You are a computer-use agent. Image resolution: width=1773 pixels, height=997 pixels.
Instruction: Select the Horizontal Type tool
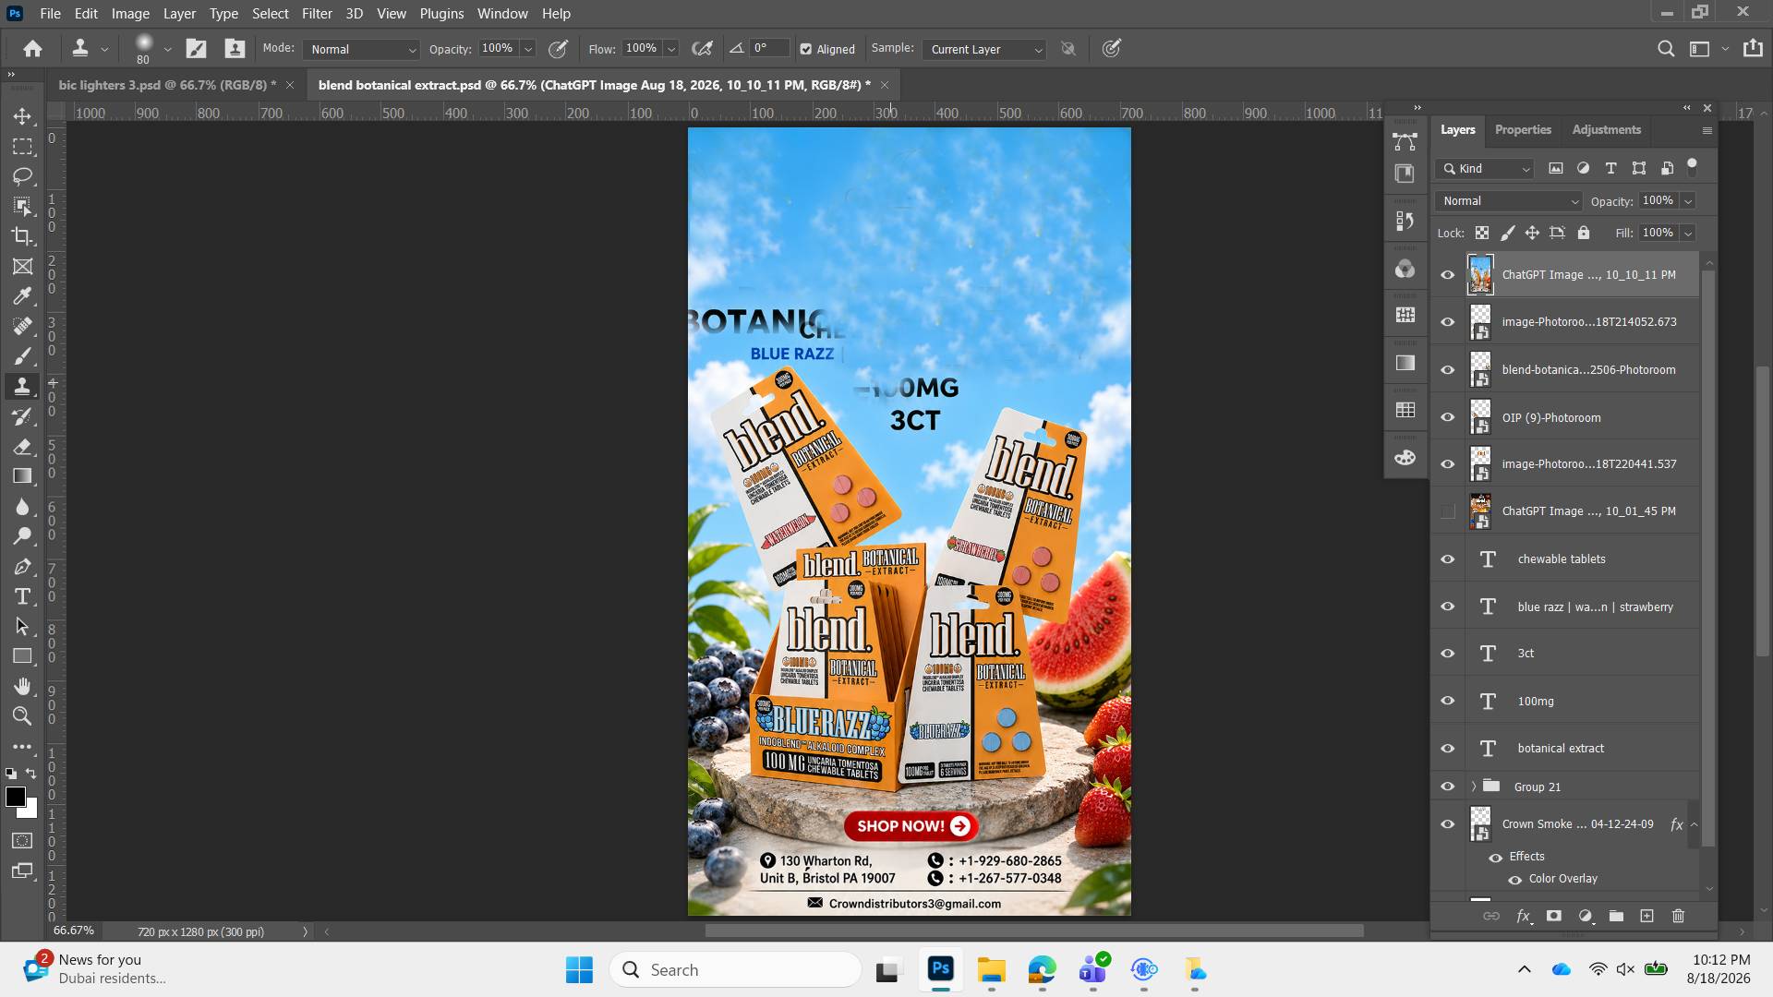pos(22,596)
